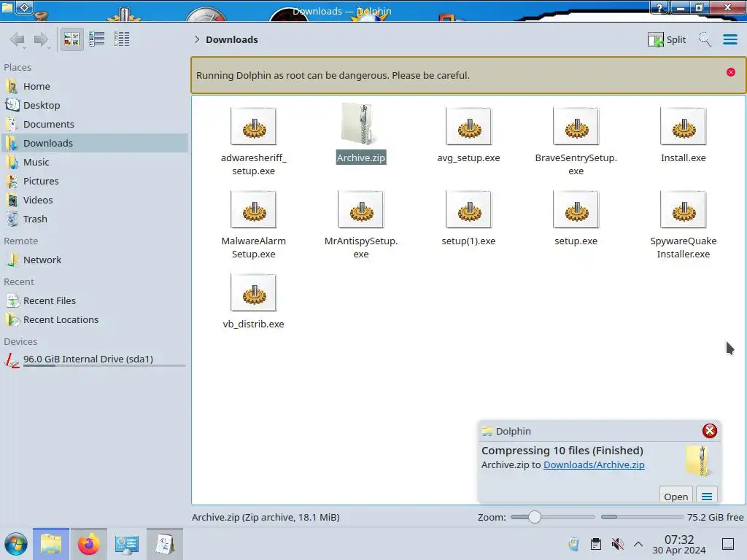The height and width of the screenshot is (560, 747).
Task: Adjust the Zoom slider handle
Action: pos(535,517)
